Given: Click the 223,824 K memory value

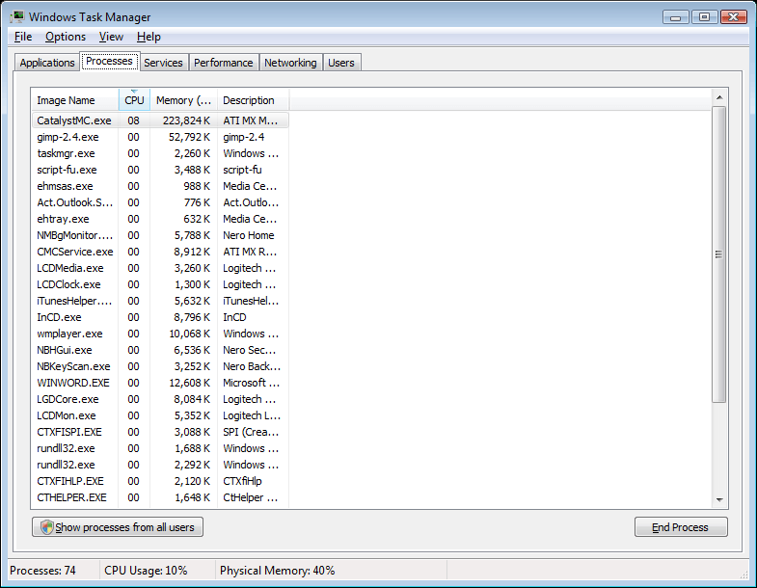Looking at the screenshot, I should coord(186,120).
